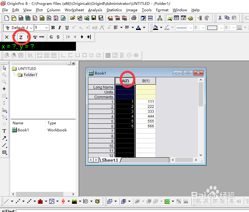Toggle Superscript formatting
Image resolution: width=249 pixels, height=212 pixels.
click(74, 27)
